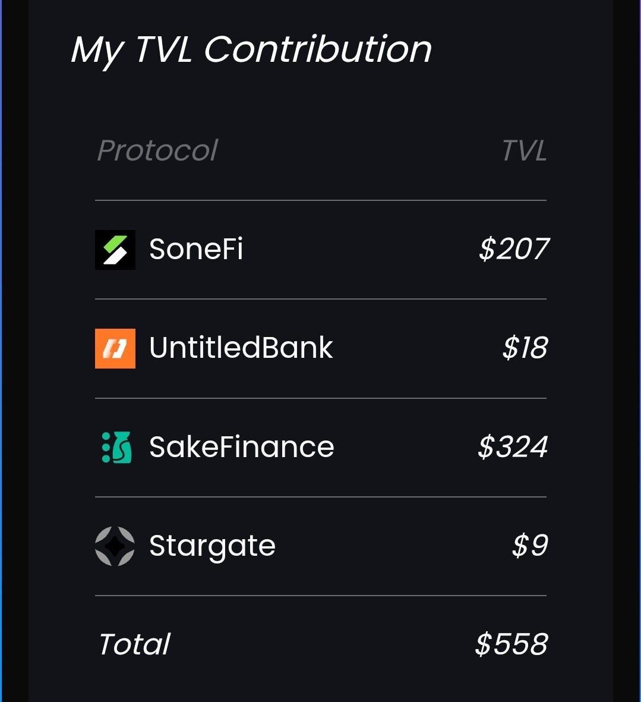This screenshot has width=641, height=702.
Task: Click the Stargate protocol name
Action: [213, 546]
